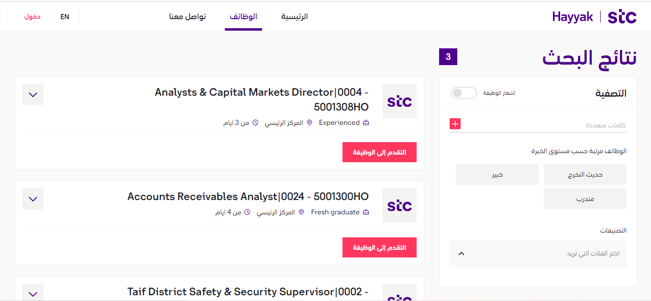Click the briefcase icon next to Fresh graduate
Screen dimensions: 651x301
coord(366,212)
